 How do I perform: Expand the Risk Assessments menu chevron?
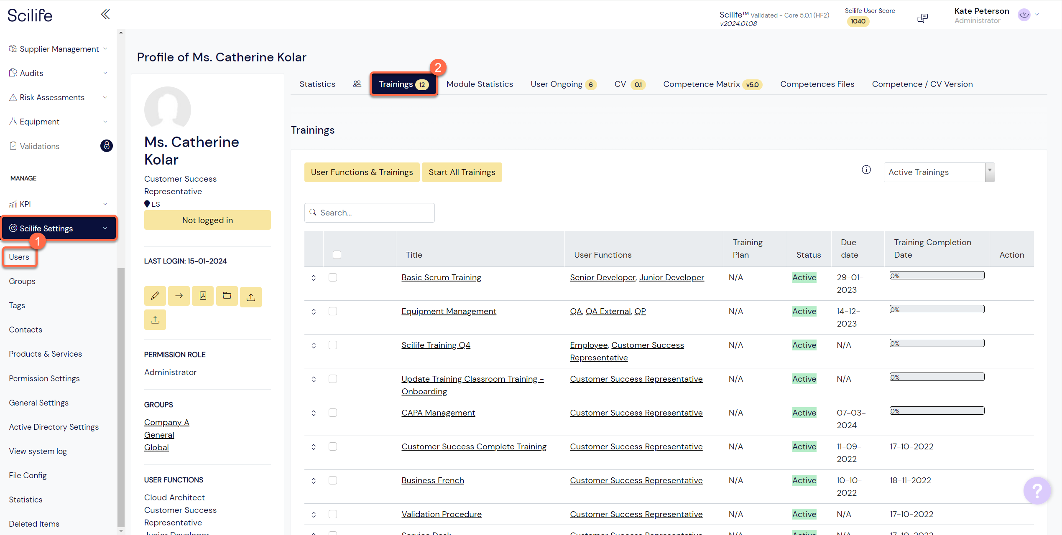[x=105, y=97]
